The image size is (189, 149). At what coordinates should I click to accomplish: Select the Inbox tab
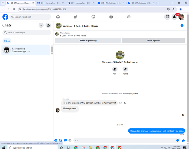[7, 41]
